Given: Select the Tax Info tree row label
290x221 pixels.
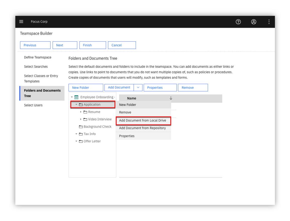Looking at the screenshot, I should click(x=90, y=134).
